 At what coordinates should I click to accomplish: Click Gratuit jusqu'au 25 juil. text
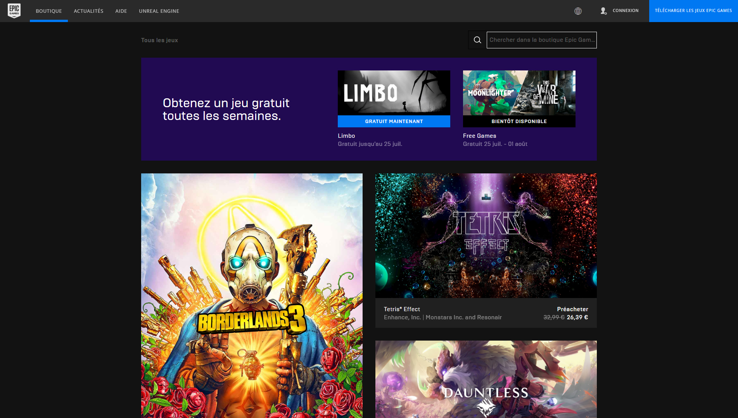[x=370, y=144]
